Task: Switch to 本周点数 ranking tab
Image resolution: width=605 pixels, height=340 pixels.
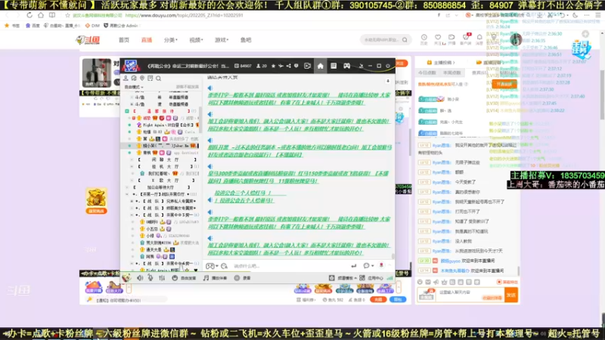Action: 452,73
